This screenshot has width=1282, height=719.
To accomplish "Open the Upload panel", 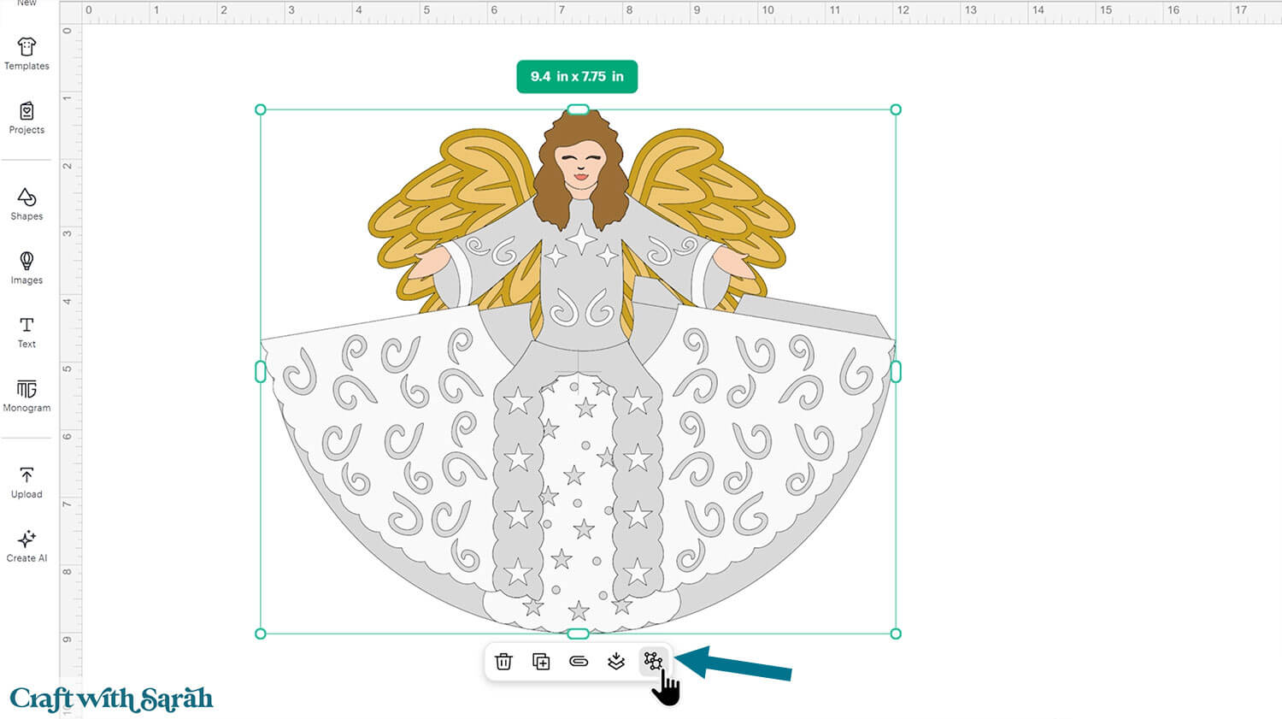I will (x=26, y=481).
